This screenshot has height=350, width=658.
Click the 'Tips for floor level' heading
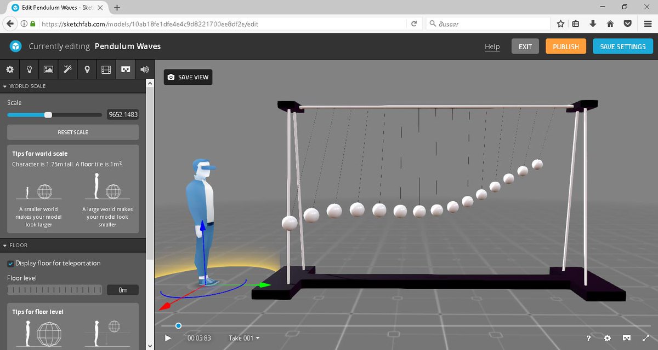pyautogui.click(x=38, y=312)
